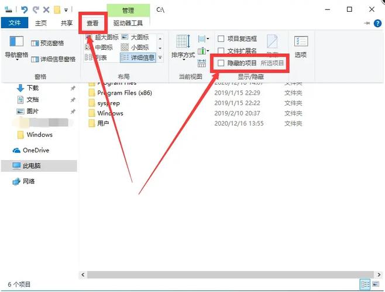This screenshot has height=292, width=385.
Task: Click the pin icon next to 图片
Action: click(x=73, y=112)
